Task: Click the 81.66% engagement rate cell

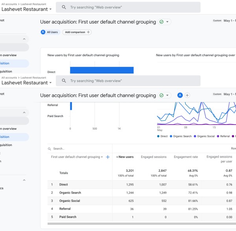Action: click(x=193, y=201)
